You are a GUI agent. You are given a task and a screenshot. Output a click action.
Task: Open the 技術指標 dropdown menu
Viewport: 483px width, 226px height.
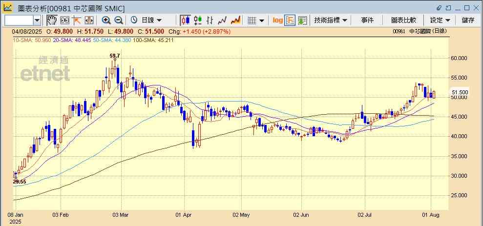[331, 21]
